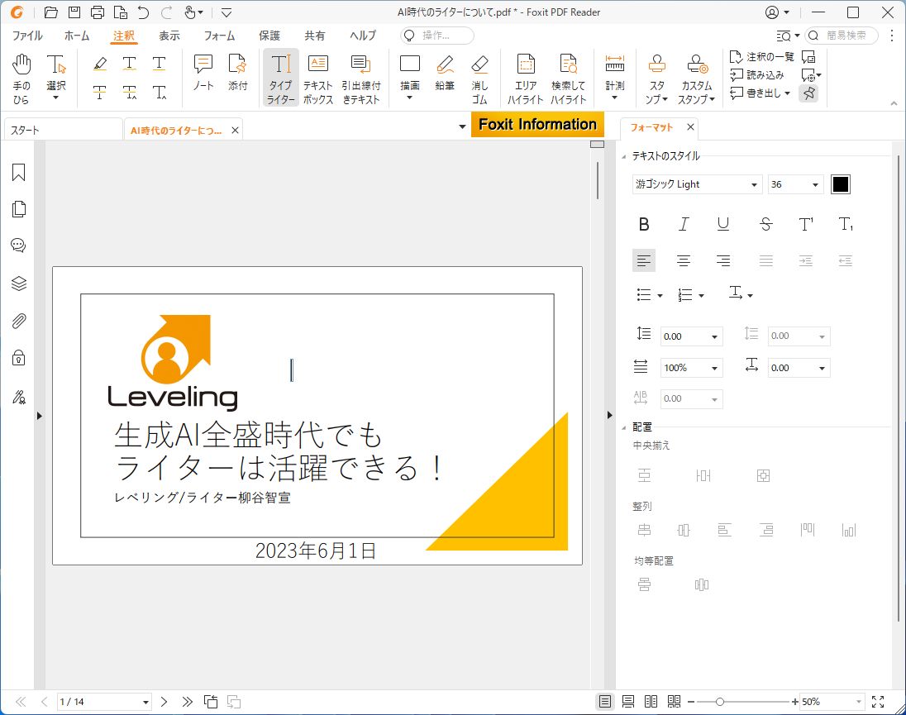Select the Hand tool
This screenshot has height=715, width=906.
coord(21,79)
